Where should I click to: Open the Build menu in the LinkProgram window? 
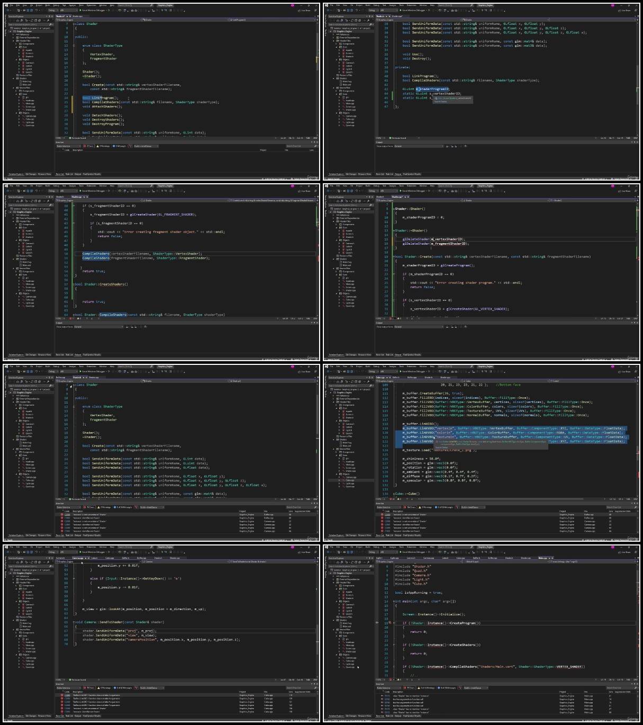click(x=48, y=5)
